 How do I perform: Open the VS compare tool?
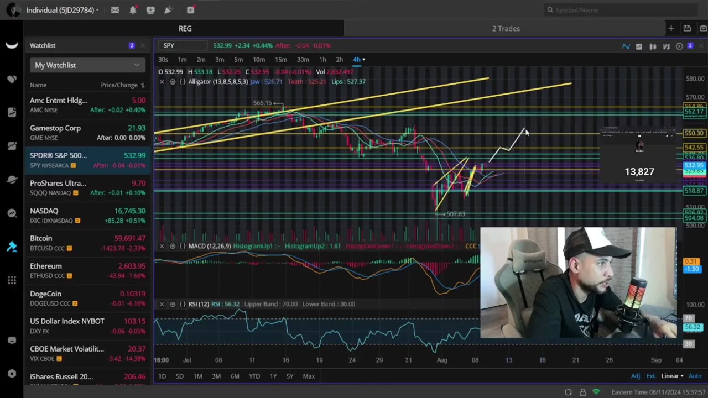pos(666,46)
